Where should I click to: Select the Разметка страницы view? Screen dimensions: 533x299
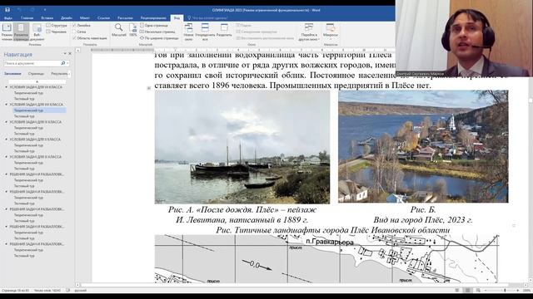pyautogui.click(x=21, y=32)
